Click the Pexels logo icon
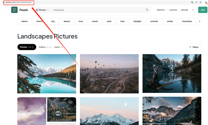Image resolution: width=208 pixels, height=125 pixels. pos(14,10)
